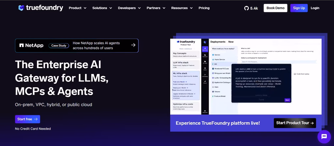Click the Search Workspace input field
The width and height of the screenshot is (334, 146).
(x=279, y=62)
